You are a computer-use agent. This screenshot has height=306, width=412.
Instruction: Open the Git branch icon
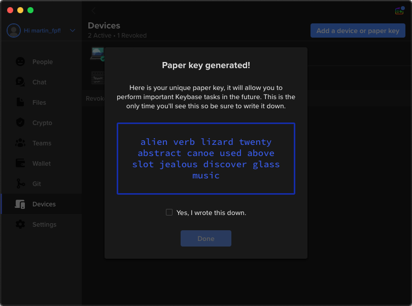point(20,183)
